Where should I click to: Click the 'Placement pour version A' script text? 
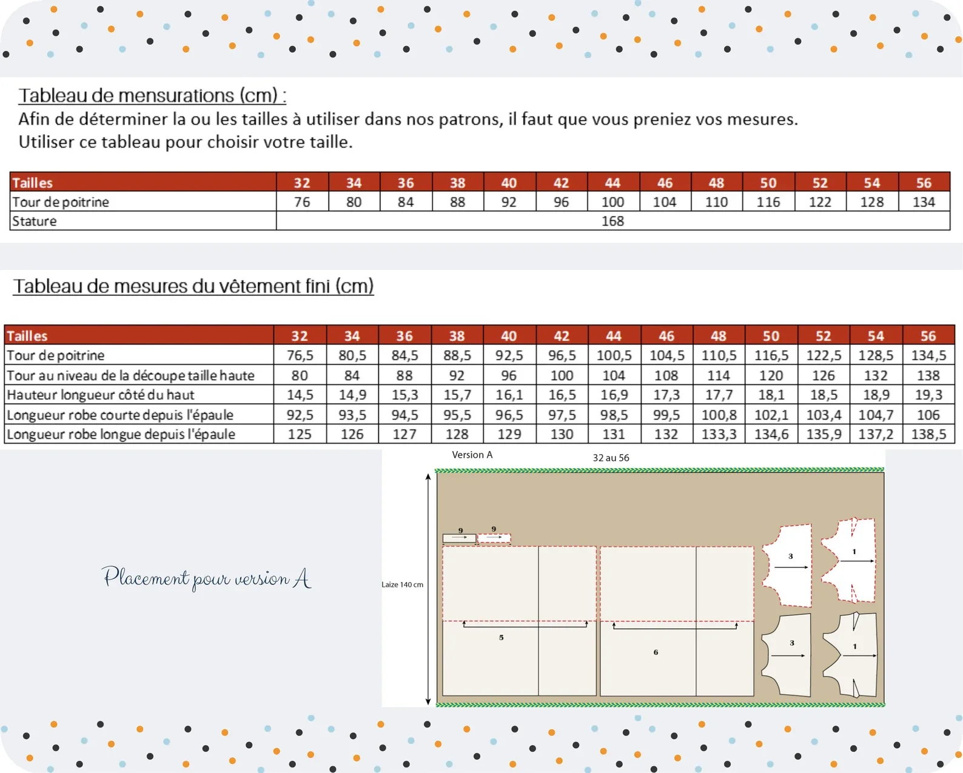tap(207, 578)
